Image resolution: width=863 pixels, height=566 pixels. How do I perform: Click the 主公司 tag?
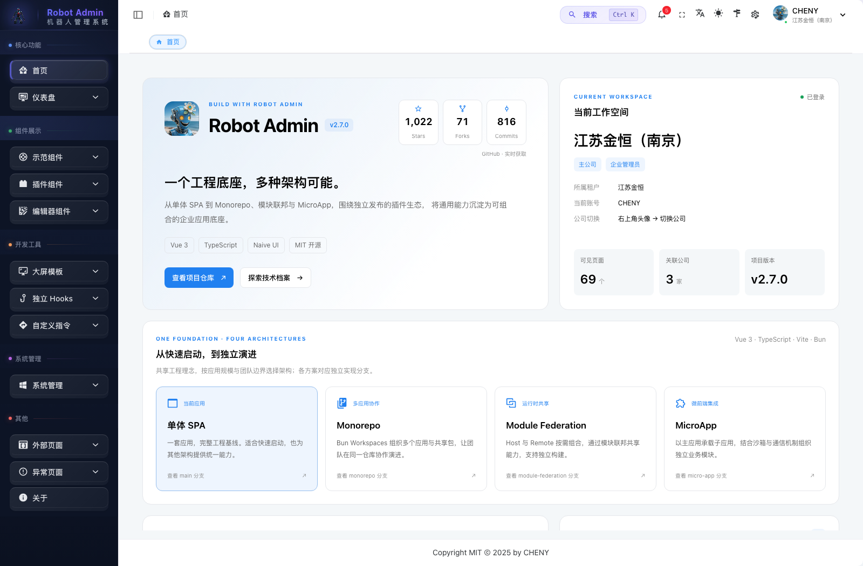587,164
